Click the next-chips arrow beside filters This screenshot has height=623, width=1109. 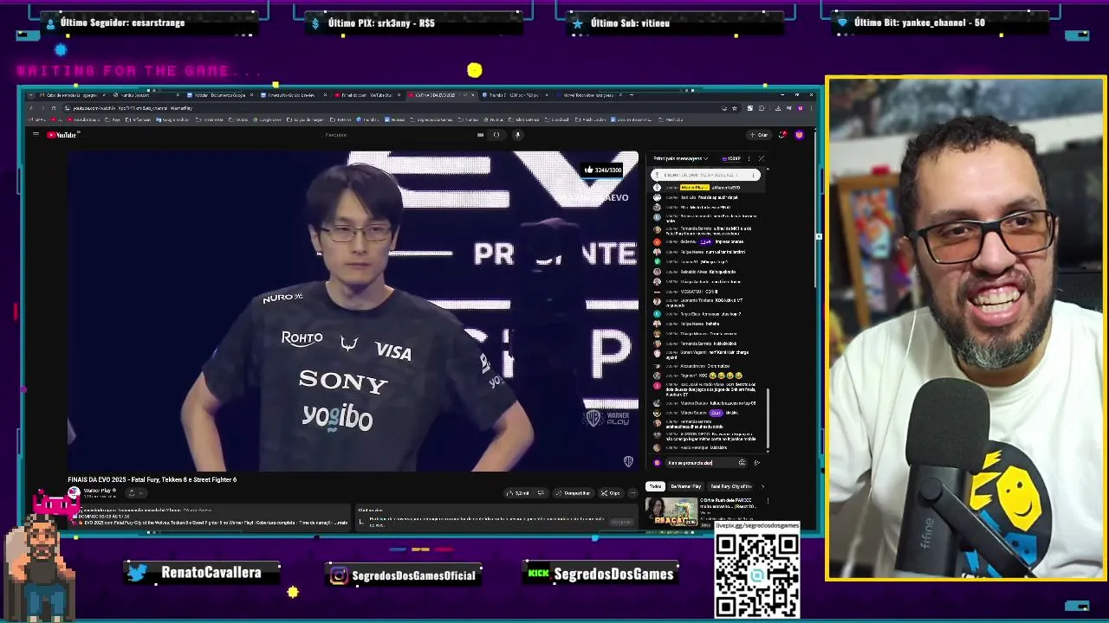coord(763,486)
